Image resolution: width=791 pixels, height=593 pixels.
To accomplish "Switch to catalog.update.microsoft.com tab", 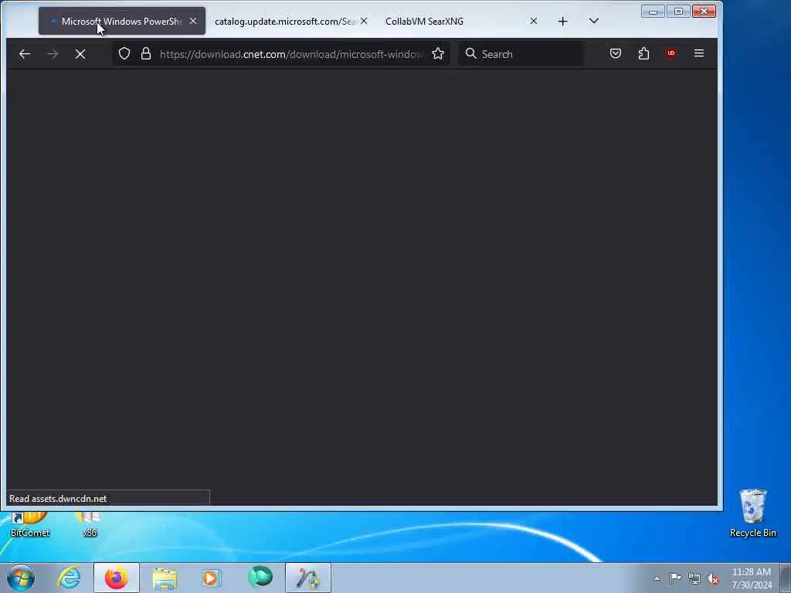I will point(286,21).
